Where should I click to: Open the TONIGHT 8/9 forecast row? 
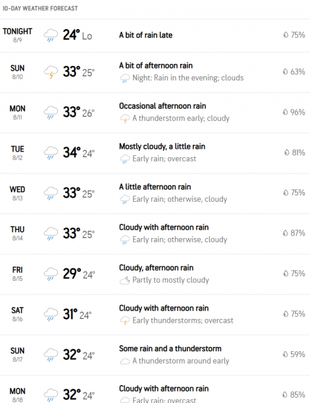point(155,36)
